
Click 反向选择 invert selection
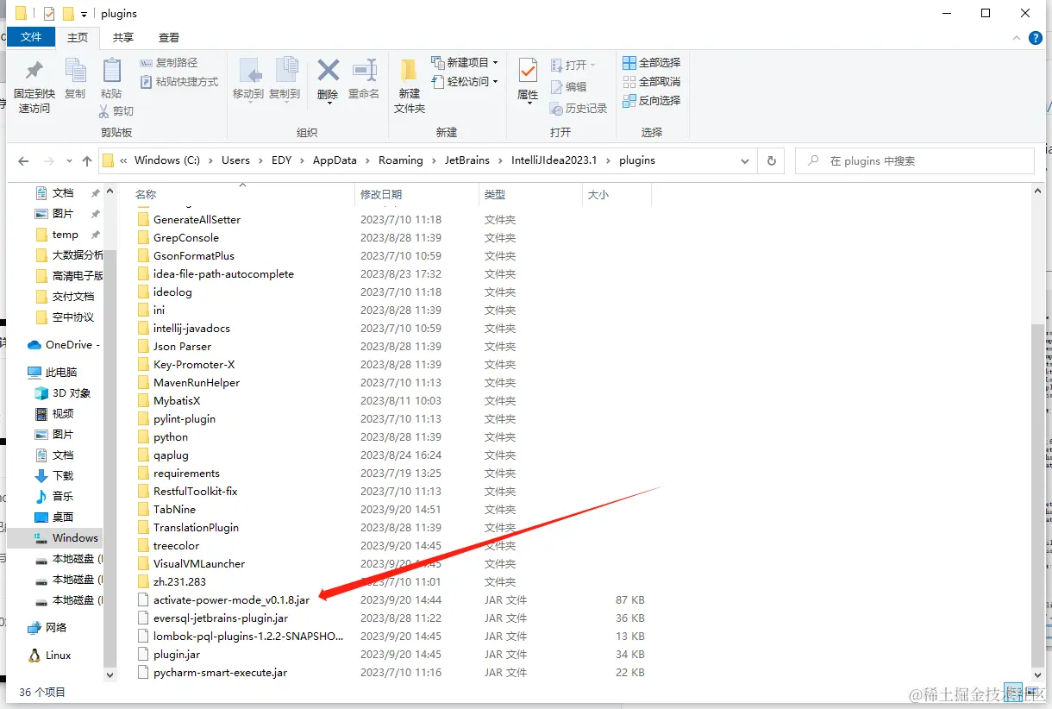651,101
